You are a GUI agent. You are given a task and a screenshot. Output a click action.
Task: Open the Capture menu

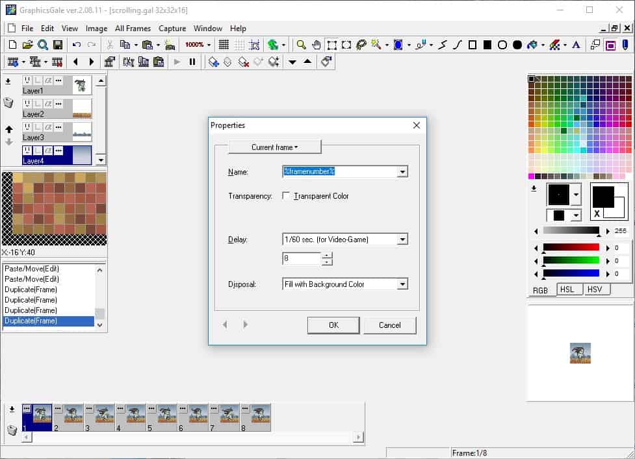[x=172, y=29]
